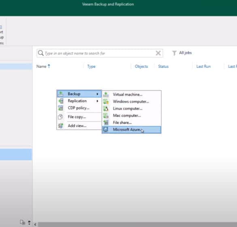The width and height of the screenshot is (237, 227).
Task: Choose Linux computer... backup option
Action: [132, 108]
